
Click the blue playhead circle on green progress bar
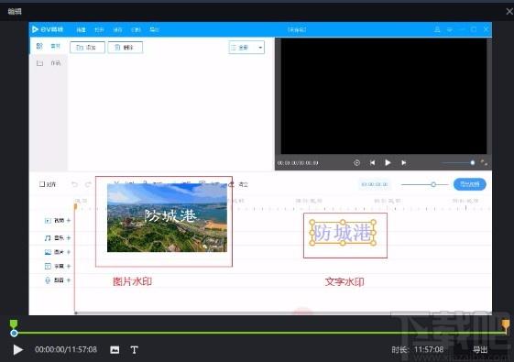(14, 334)
